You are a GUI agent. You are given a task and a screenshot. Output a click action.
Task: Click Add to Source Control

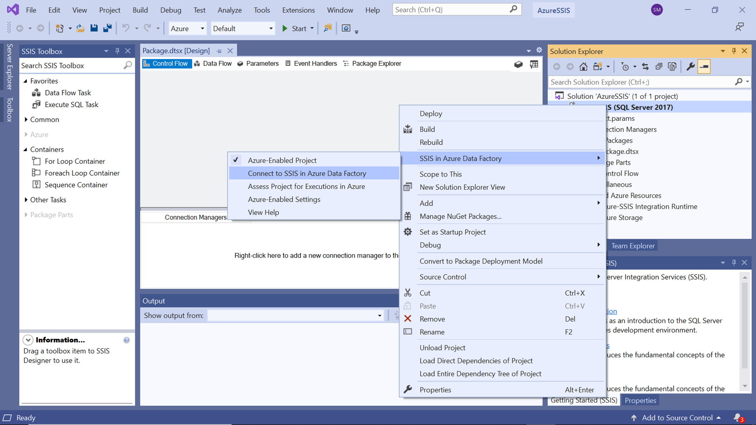(677, 417)
